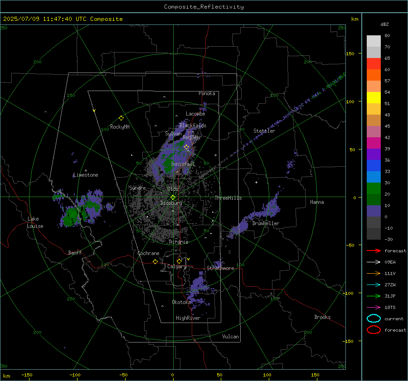Screen dimensions: 408x381
Task: Click the Lacombe label
Action: (x=195, y=114)
